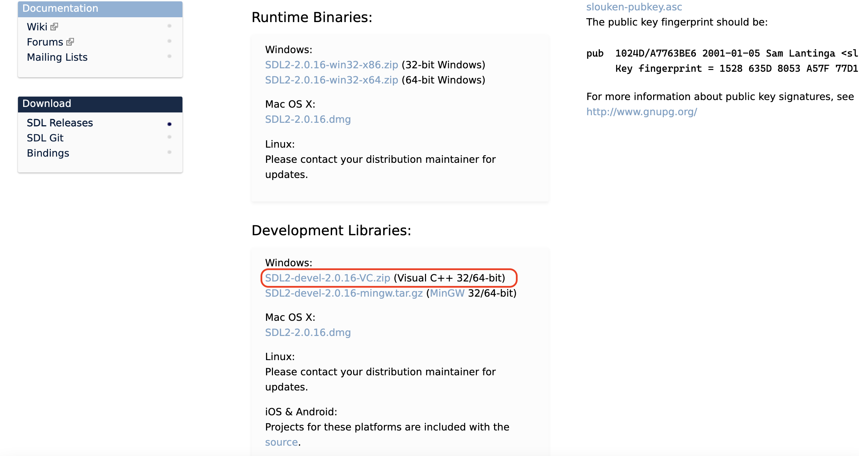Click the external-link icon next to Wiki
The image size is (859, 456).
pos(54,27)
